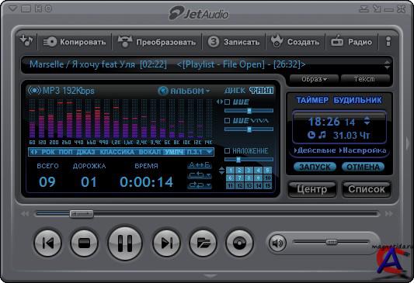This screenshot has height=283, width=414.
Task: Enable the BBE ViVA checkbox
Action: coord(227,121)
